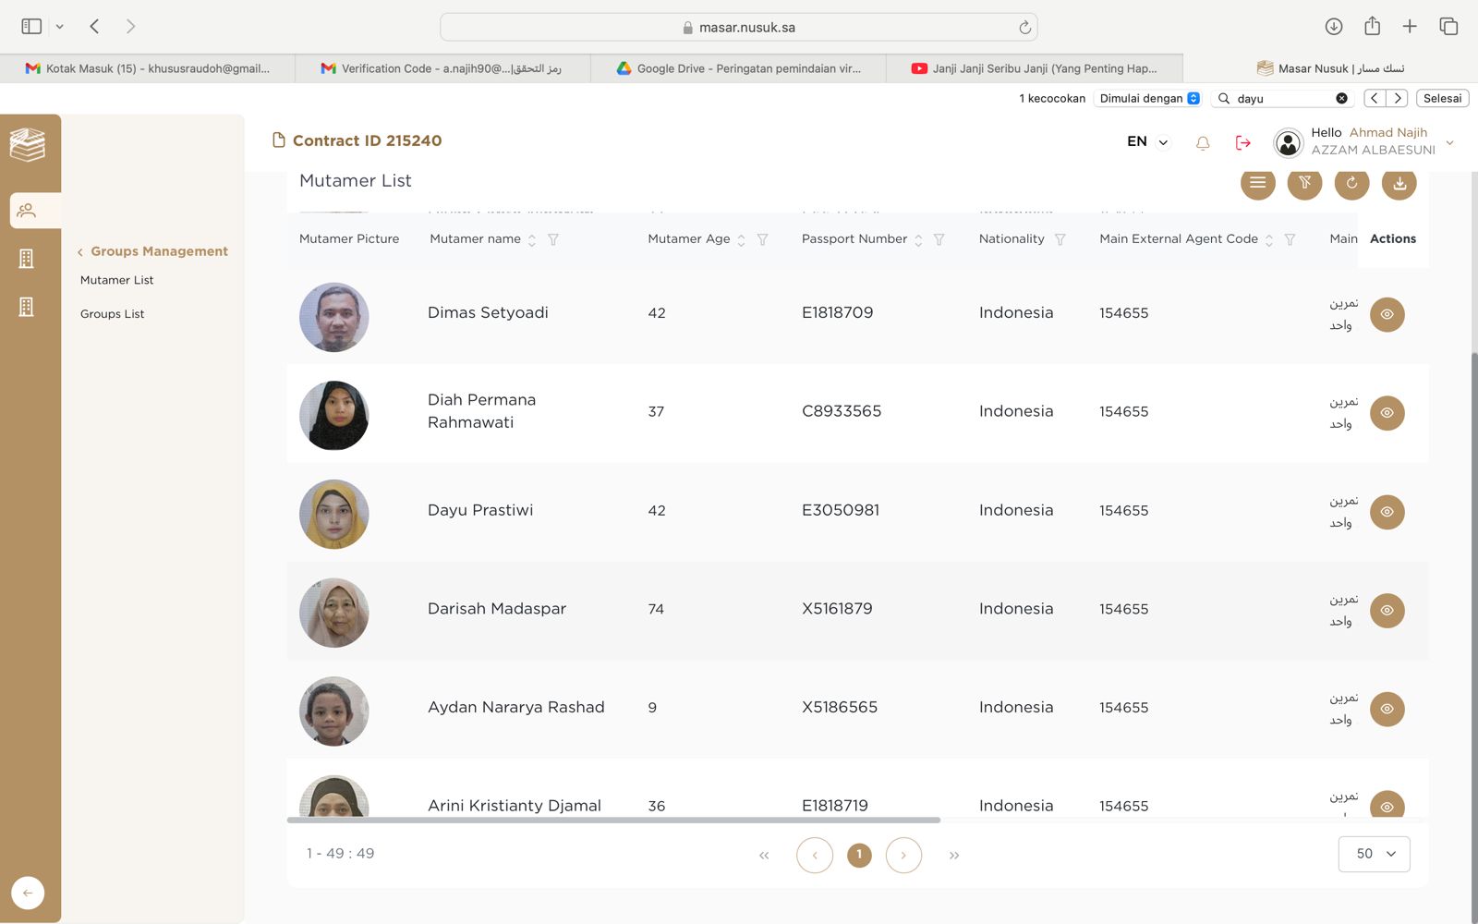Click the collapse sidebar arrow button
The height and width of the screenshot is (924, 1478).
click(28, 893)
